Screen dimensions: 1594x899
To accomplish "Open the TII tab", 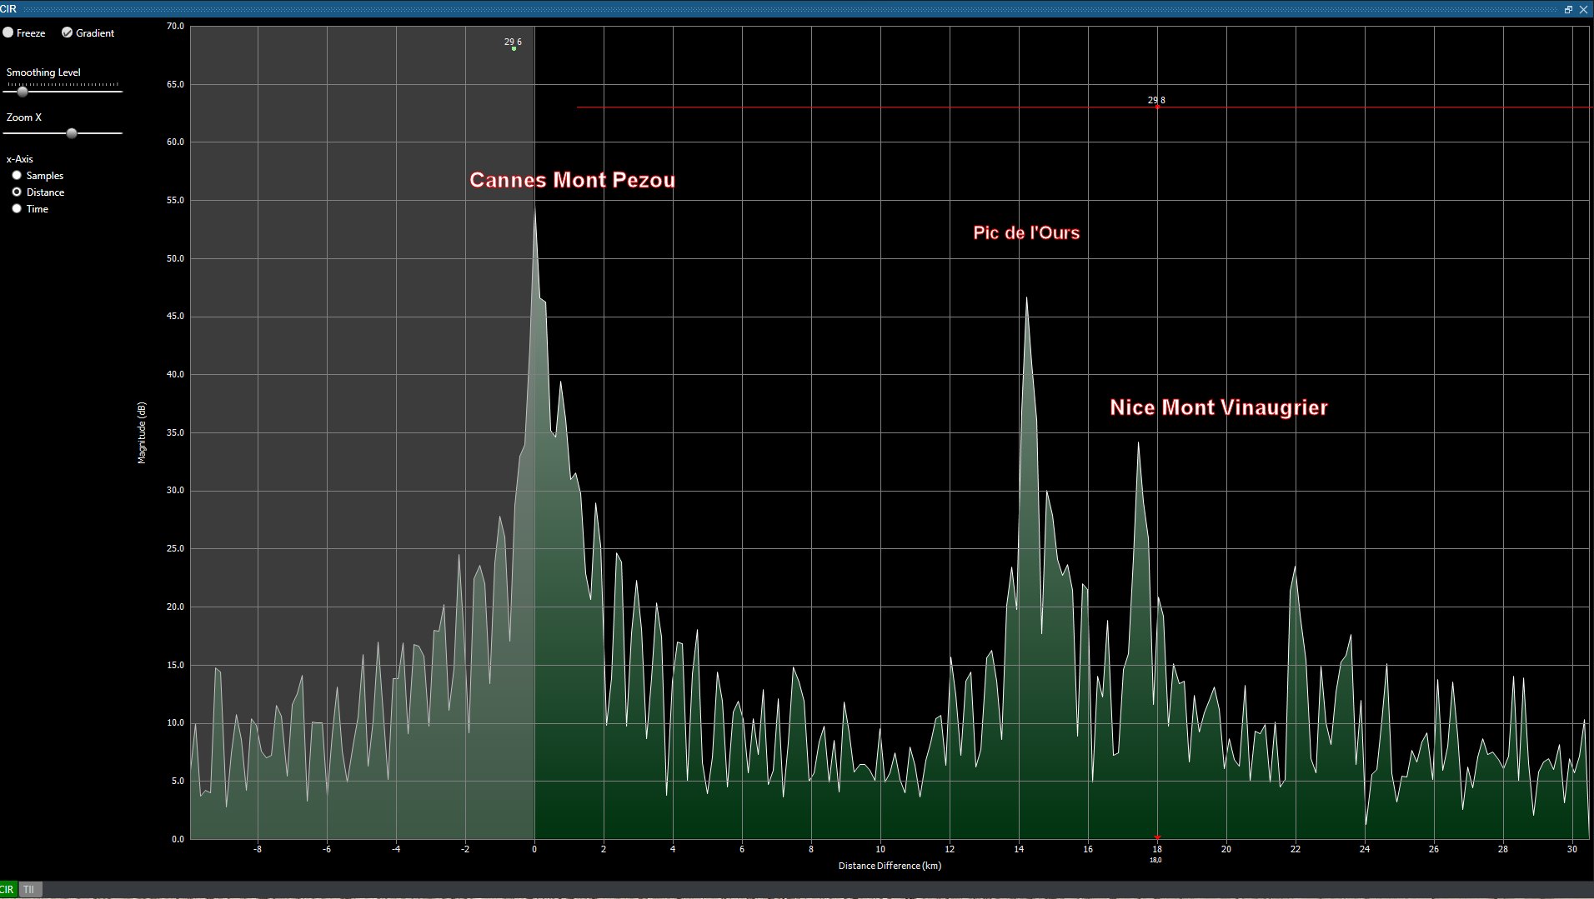I will click(29, 889).
